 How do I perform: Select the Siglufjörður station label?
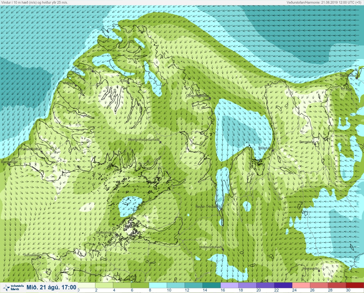tap(348, 76)
